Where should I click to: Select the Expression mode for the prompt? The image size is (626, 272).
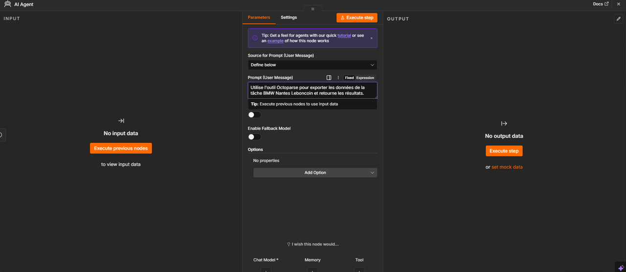(365, 78)
